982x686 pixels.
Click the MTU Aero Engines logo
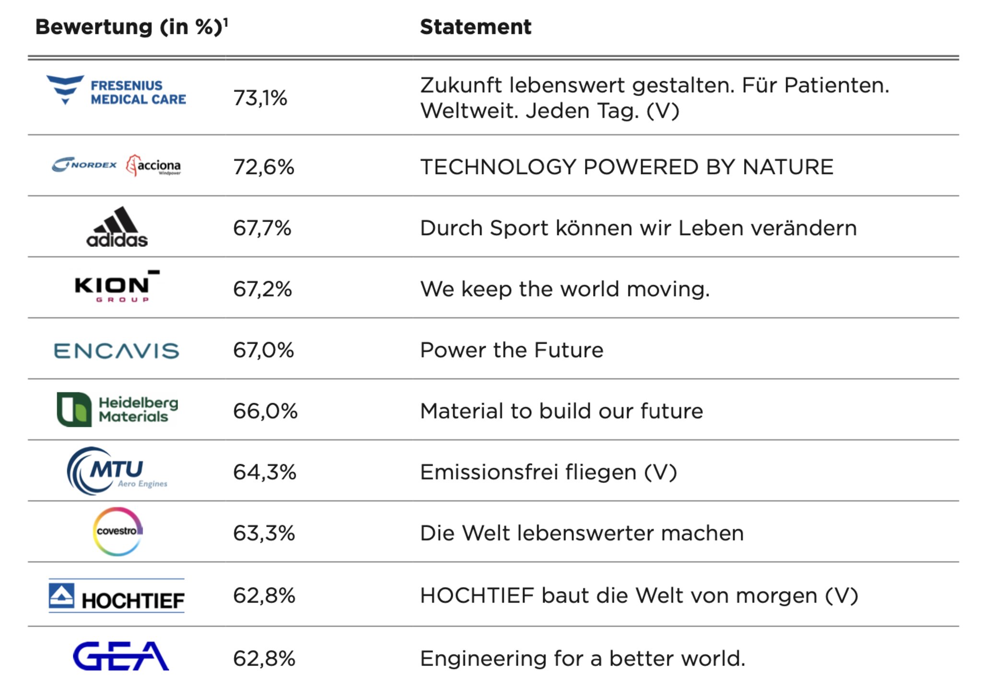pos(117,471)
